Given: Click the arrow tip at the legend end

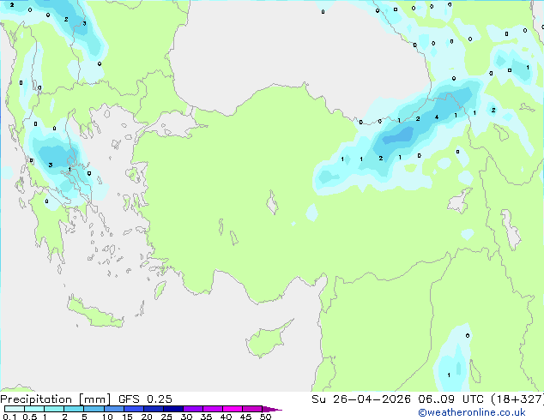Looking at the screenshot, I should [272, 409].
